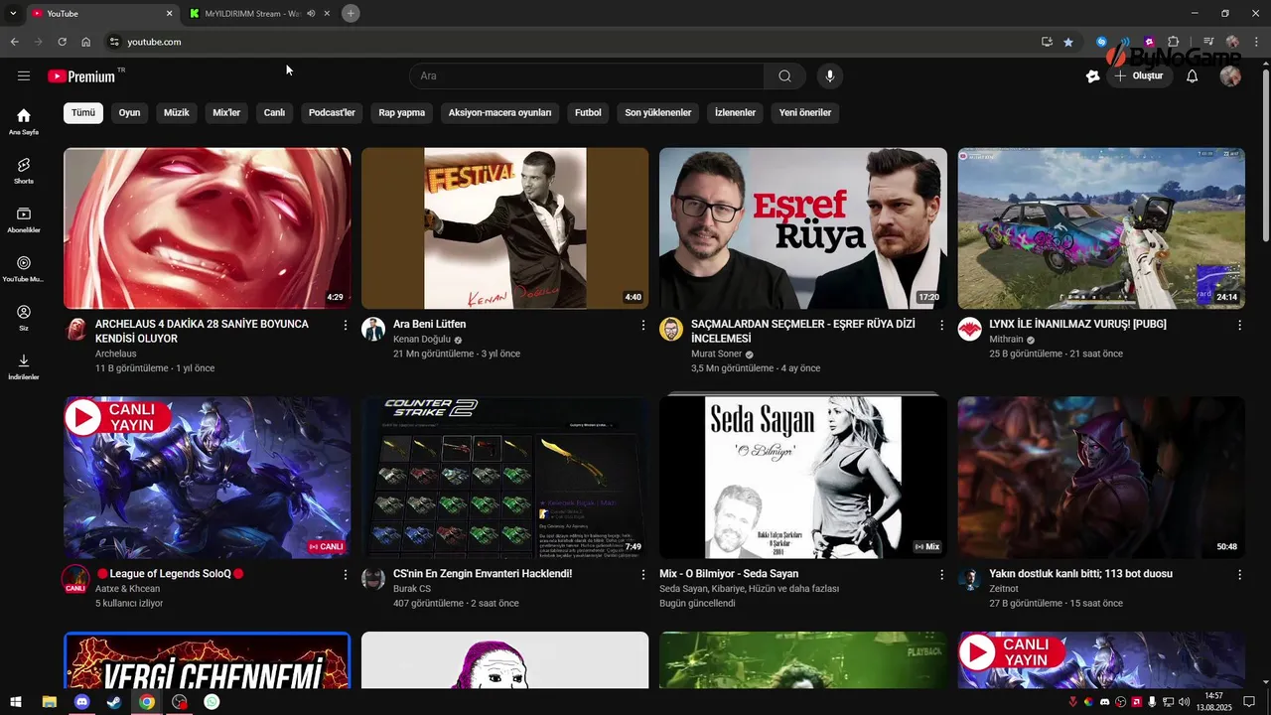1271x715 pixels.
Task: Select Aksiyon-macera oyunları chip
Action: click(x=499, y=112)
